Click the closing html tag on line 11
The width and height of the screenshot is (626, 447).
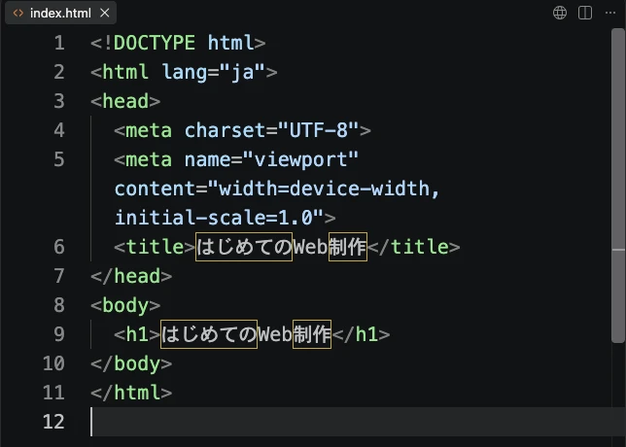pos(131,393)
